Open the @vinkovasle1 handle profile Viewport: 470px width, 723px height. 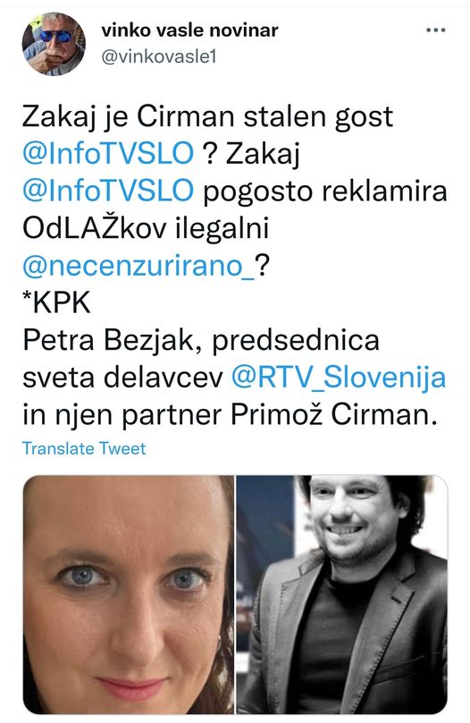(x=158, y=56)
